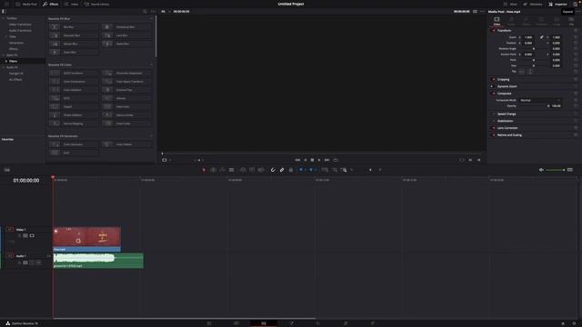
Task: Reset the Transform section
Action: 576,31
